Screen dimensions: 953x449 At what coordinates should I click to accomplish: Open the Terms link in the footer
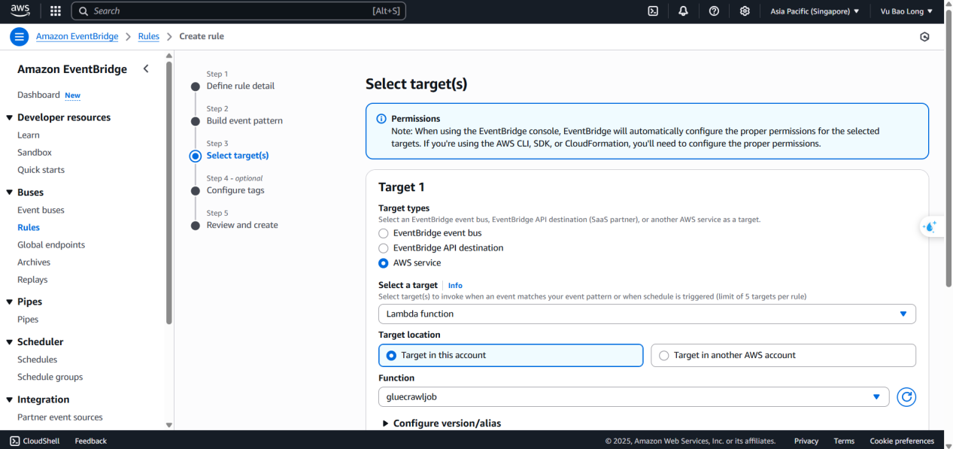(x=844, y=441)
